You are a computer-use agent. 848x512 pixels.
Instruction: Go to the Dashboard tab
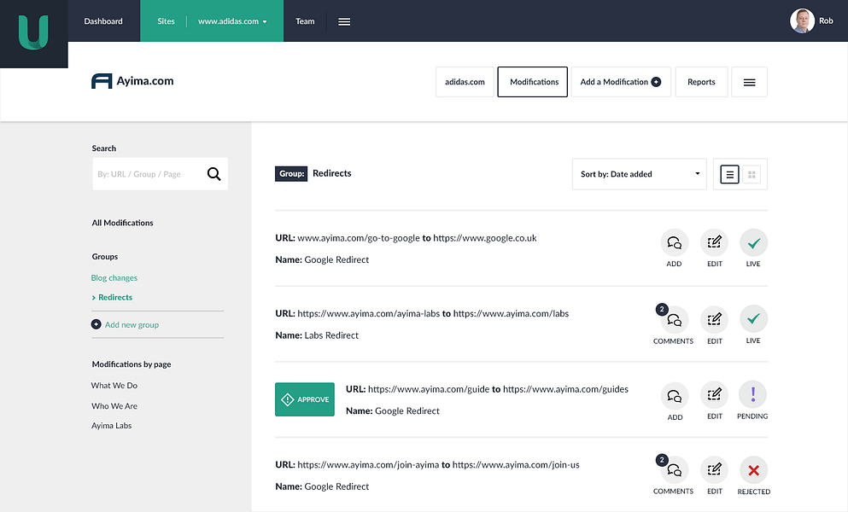(x=103, y=21)
